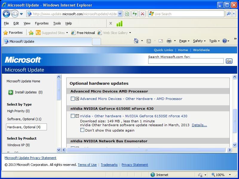The image size is (239, 179).
Task: Open the Favorites star button
Action: [13, 33]
